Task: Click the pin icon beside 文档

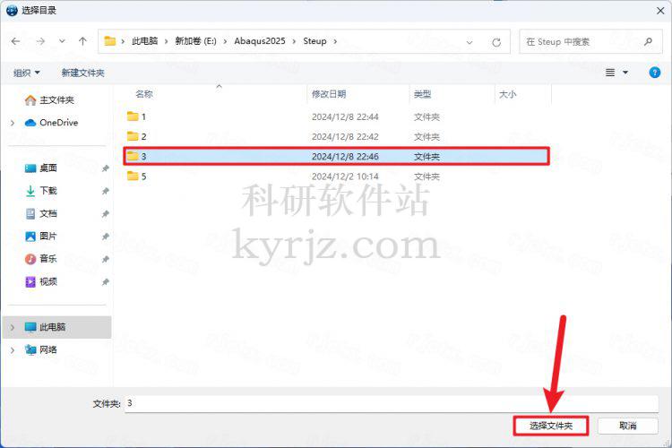Action: point(106,214)
